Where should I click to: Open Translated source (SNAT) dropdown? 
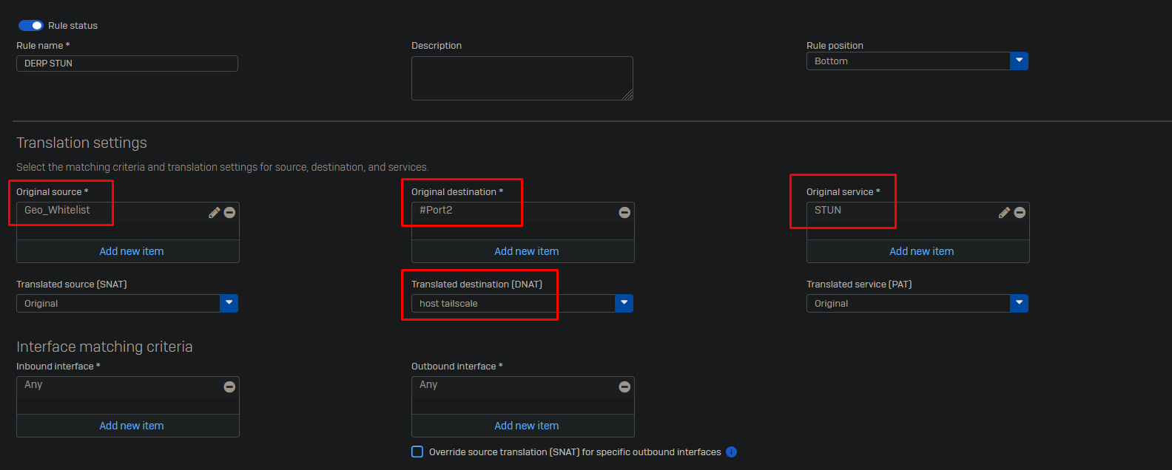tap(229, 304)
